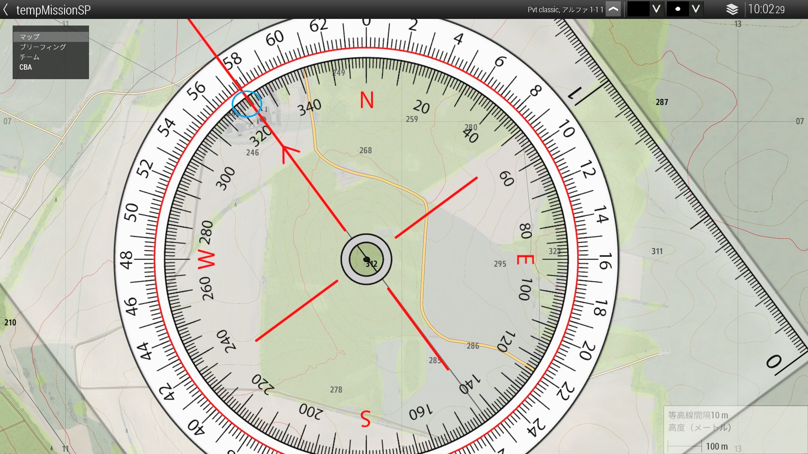Click the 210 elevation point on the map
Viewport: 808px width, 454px height.
[x=9, y=323]
